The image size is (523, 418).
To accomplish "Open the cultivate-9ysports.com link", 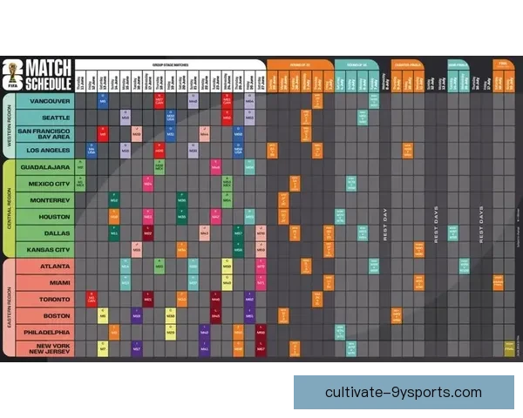I will (x=403, y=392).
